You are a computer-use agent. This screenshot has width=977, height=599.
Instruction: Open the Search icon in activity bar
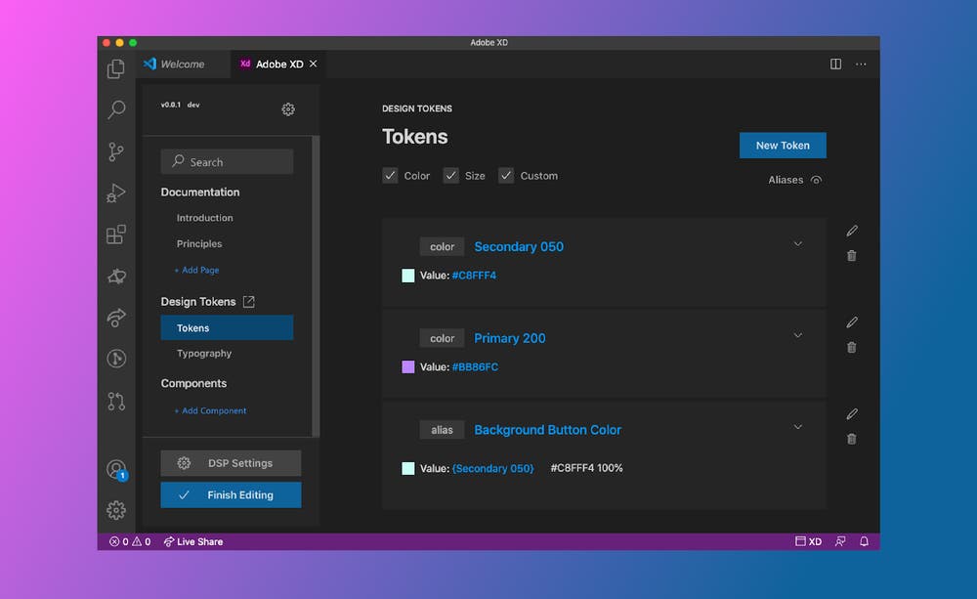(116, 109)
